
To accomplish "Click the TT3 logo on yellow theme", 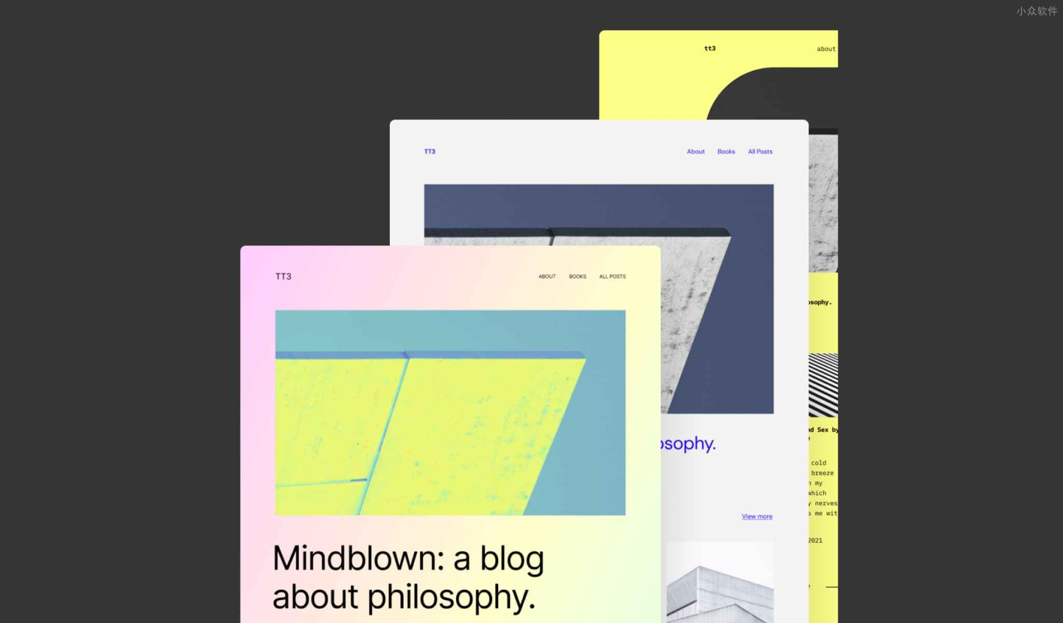I will click(710, 48).
